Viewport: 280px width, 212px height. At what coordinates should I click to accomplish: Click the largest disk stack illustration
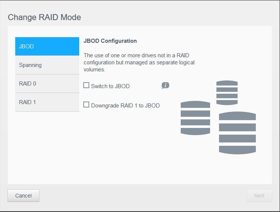click(237, 133)
